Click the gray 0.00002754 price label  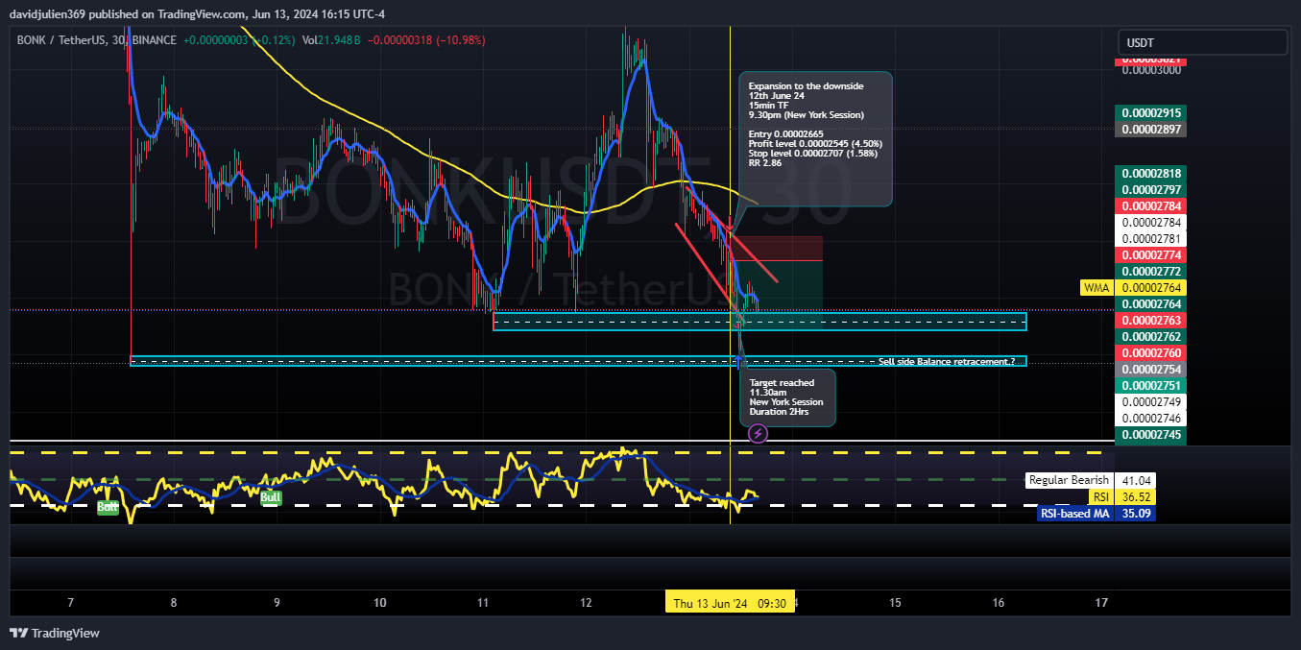[x=1151, y=369]
